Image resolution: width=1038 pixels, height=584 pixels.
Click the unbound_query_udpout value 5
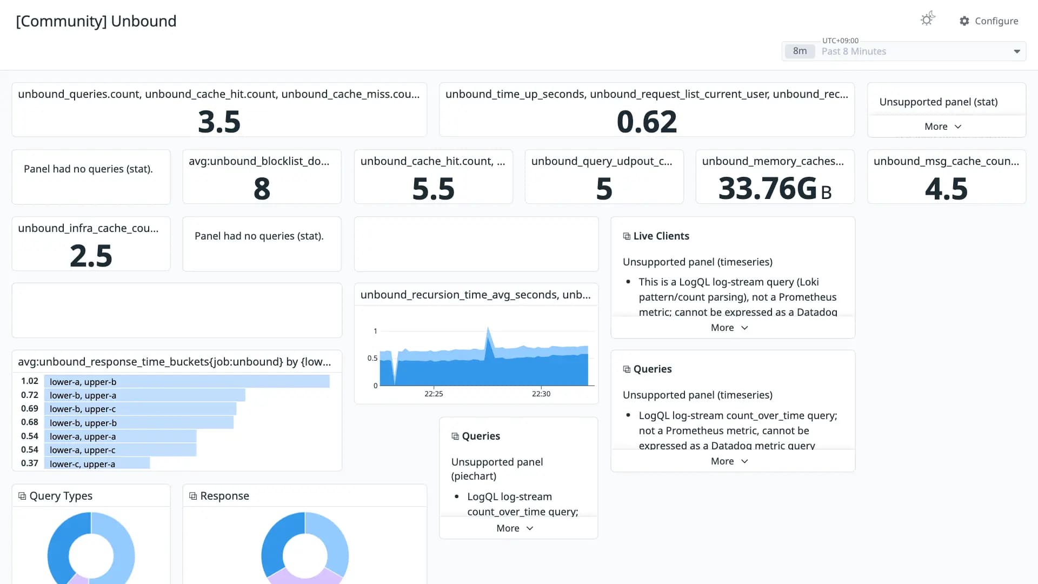pyautogui.click(x=604, y=189)
